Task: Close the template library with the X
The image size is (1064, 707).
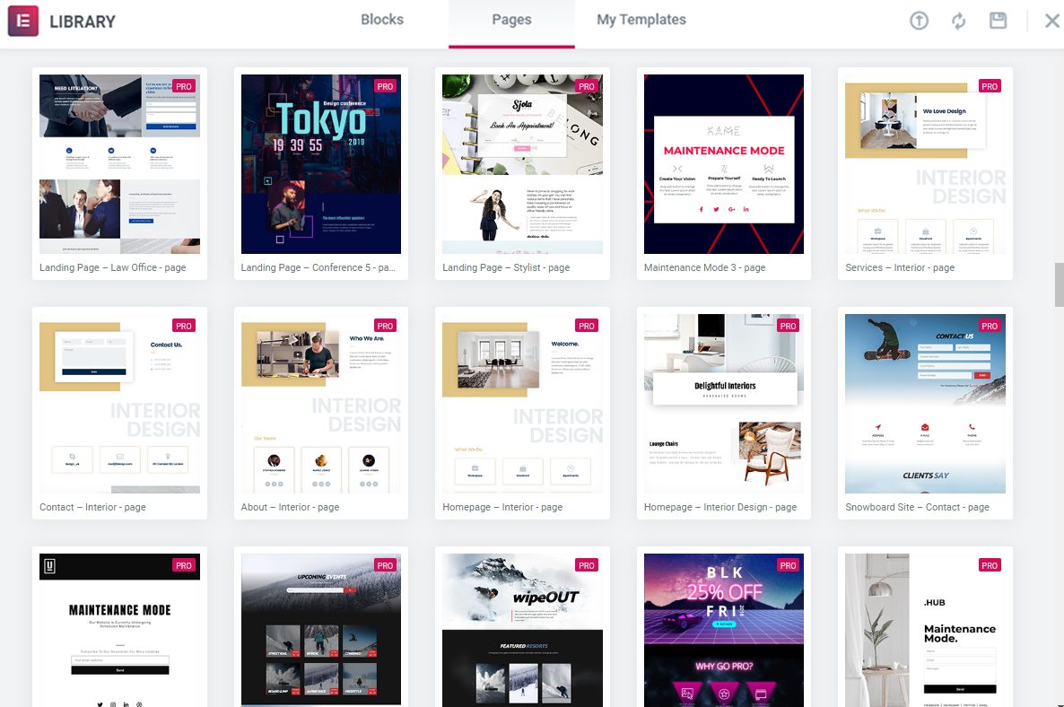Action: click(1051, 21)
